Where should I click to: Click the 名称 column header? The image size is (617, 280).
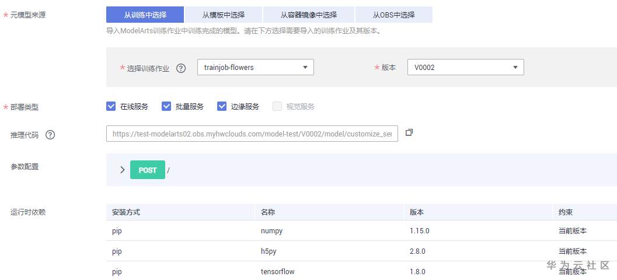[267, 212]
